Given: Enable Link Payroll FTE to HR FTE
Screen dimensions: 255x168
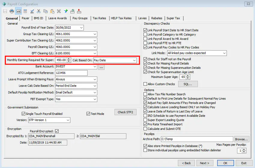Looking at the screenshot, I should (x=145, y=43).
